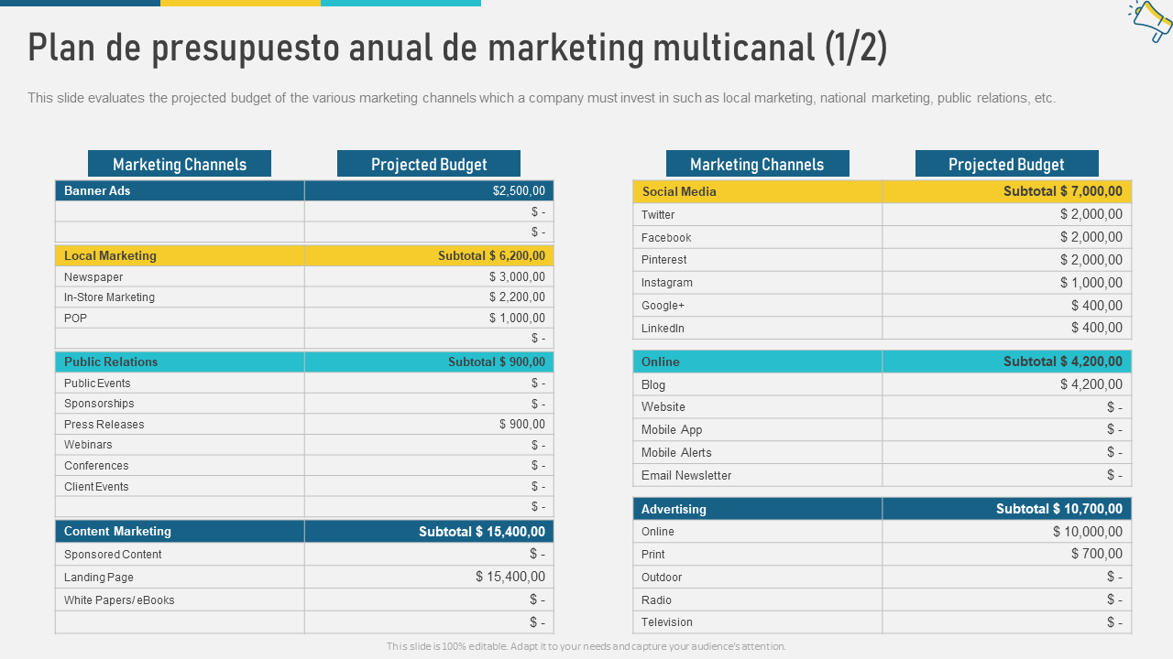Click the "Webinars" row label
Screen dimensions: 1173x659
[x=88, y=445]
